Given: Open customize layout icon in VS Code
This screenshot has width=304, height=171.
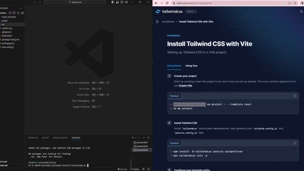Looking at the screenshot, I should click(x=126, y=2).
